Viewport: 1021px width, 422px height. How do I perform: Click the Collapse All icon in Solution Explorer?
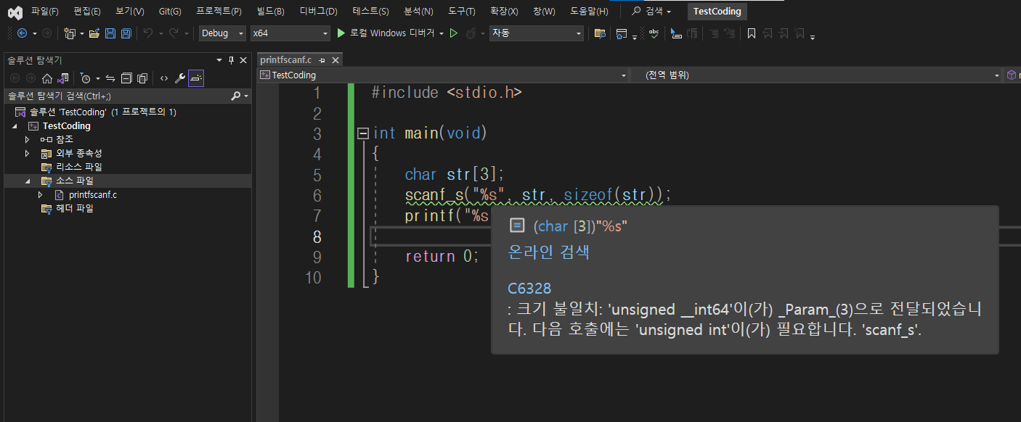[x=126, y=78]
